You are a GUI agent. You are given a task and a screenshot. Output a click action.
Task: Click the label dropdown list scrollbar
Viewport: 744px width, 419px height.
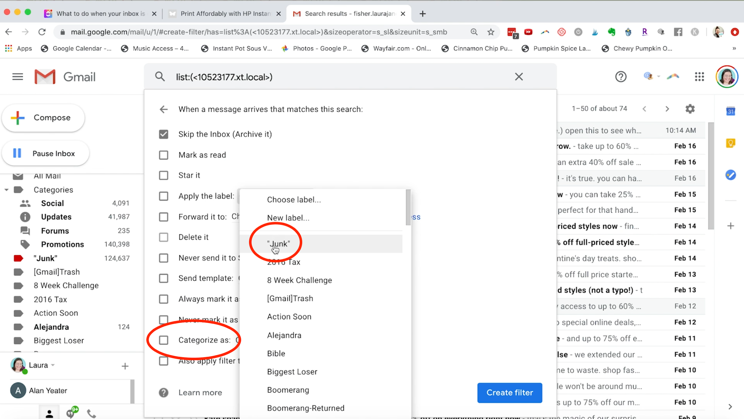point(408,207)
